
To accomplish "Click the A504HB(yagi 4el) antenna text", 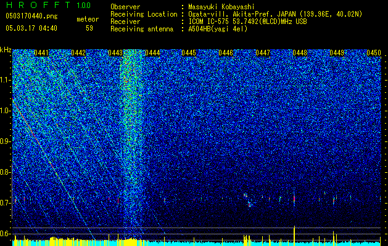I will point(218,29).
